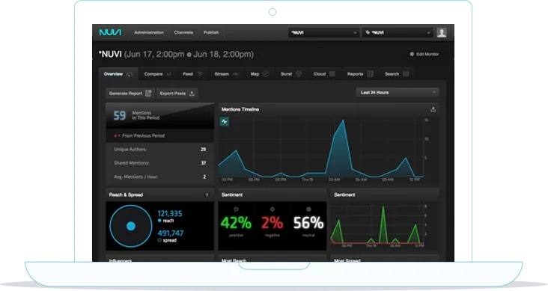
Task: Expand the first *NUVI account dropdown
Action: (x=323, y=32)
